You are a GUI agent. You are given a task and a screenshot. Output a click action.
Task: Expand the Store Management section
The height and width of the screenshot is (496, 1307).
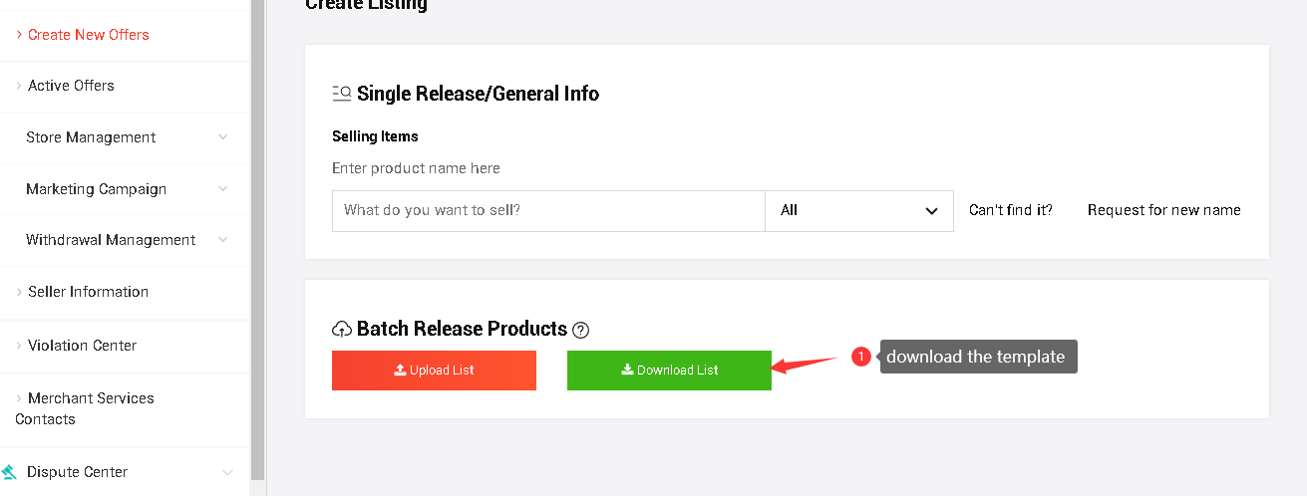(222, 137)
